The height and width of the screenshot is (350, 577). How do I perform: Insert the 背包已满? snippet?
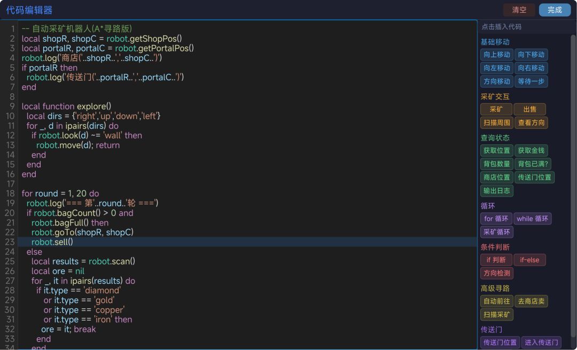point(533,164)
